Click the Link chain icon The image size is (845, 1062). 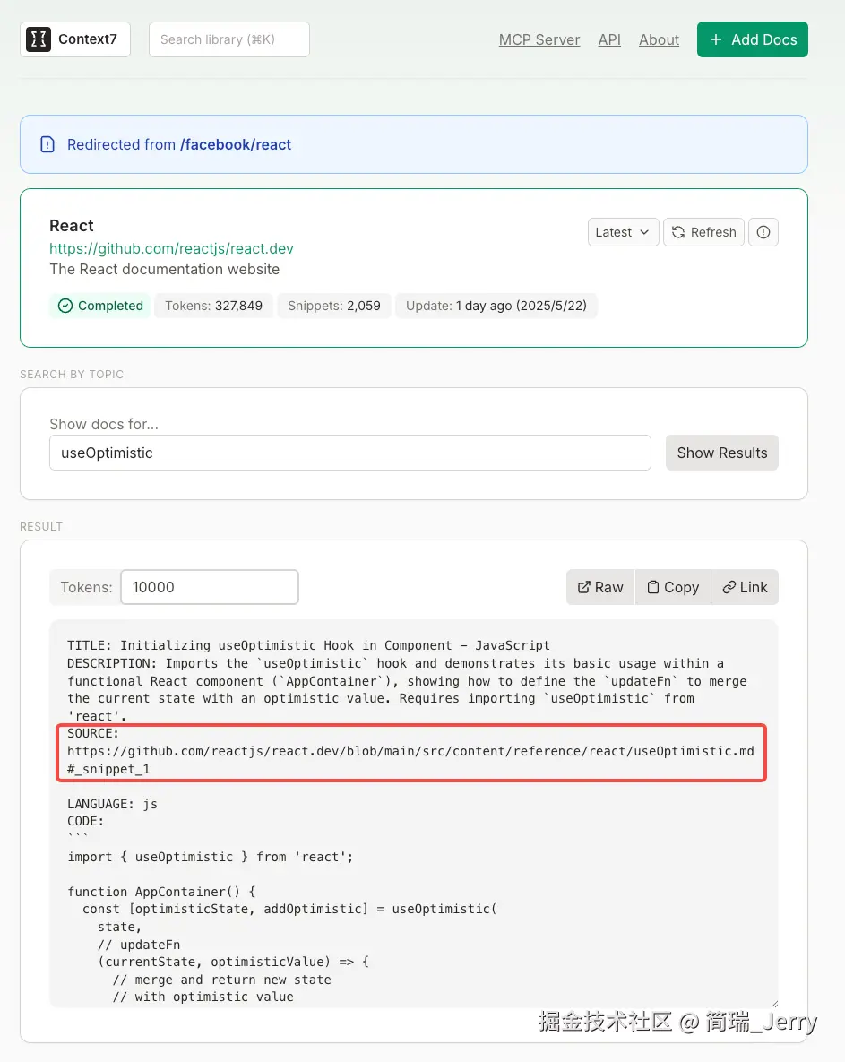pyautogui.click(x=729, y=587)
